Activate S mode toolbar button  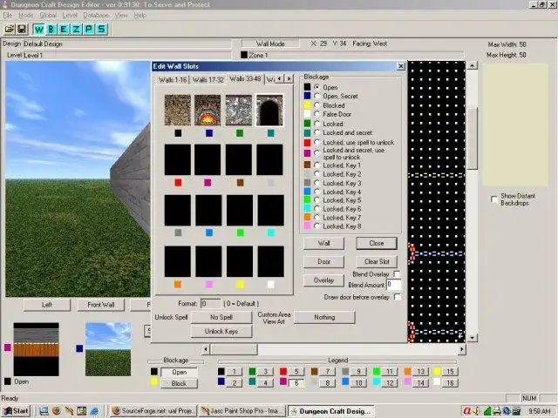click(x=101, y=29)
